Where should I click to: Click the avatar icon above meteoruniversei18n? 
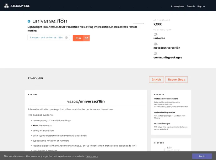click(155, 44)
